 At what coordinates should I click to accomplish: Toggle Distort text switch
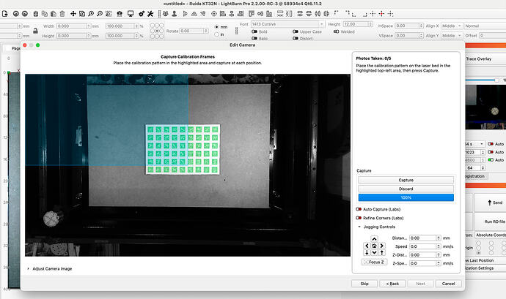[296, 38]
